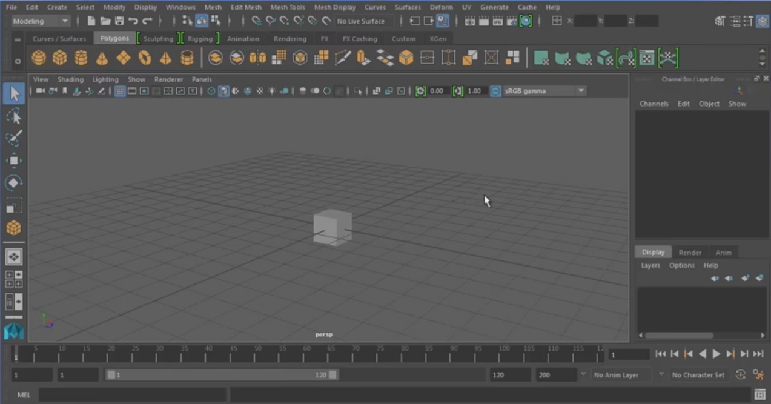Click the shelf tab selector button
The image size is (771, 404).
[18, 39]
